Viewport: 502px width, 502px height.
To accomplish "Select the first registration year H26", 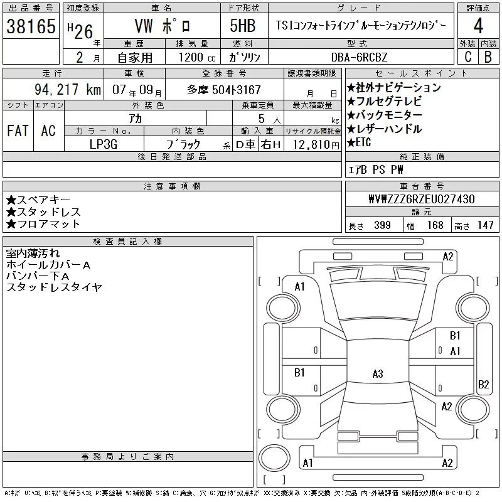I will 80,31.
